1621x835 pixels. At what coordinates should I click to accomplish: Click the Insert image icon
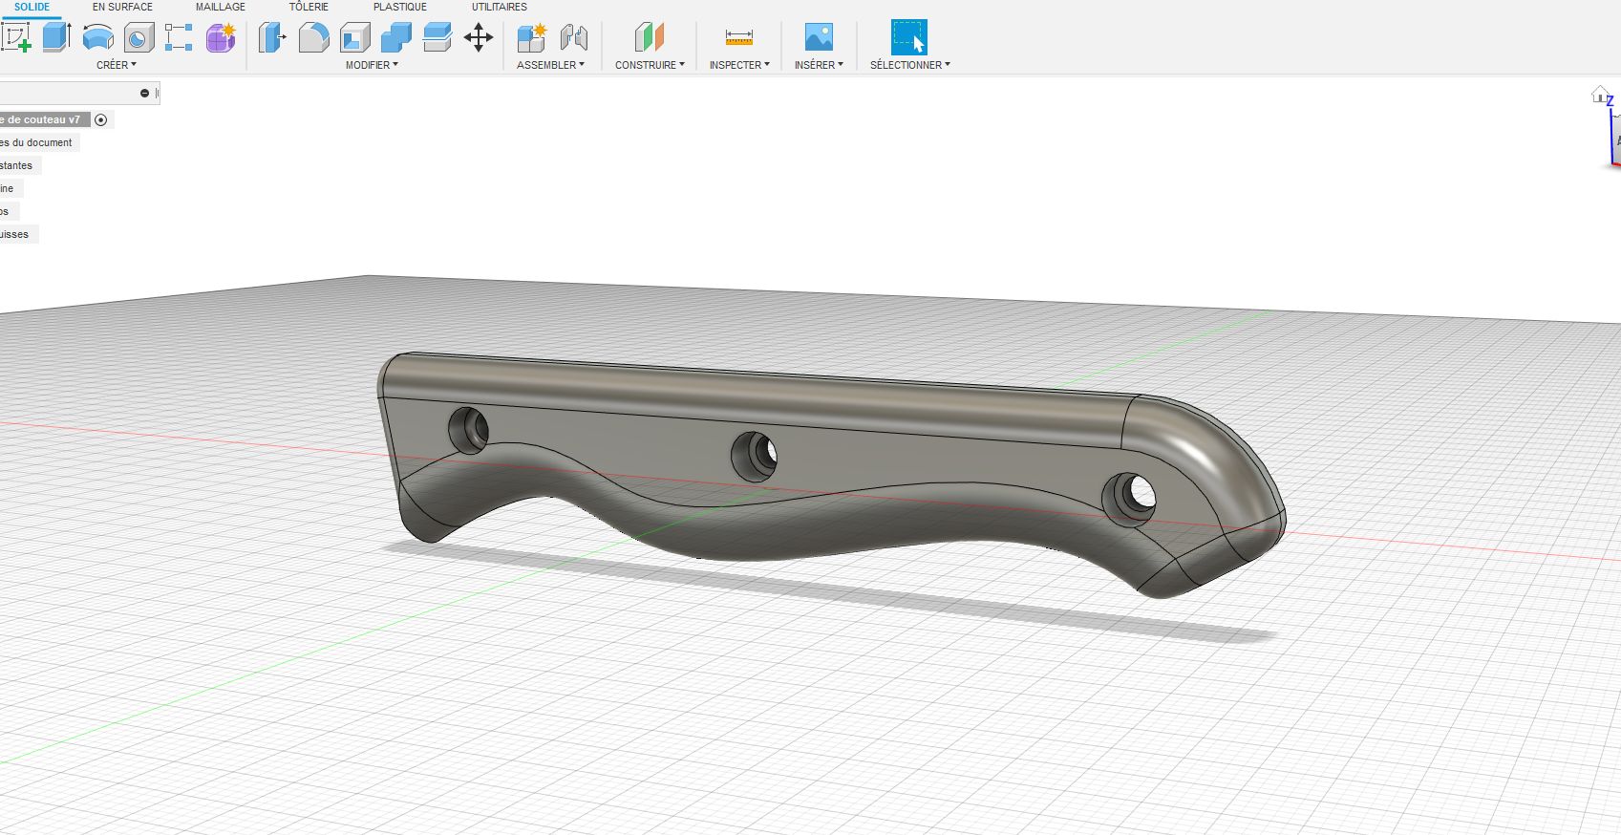point(819,37)
